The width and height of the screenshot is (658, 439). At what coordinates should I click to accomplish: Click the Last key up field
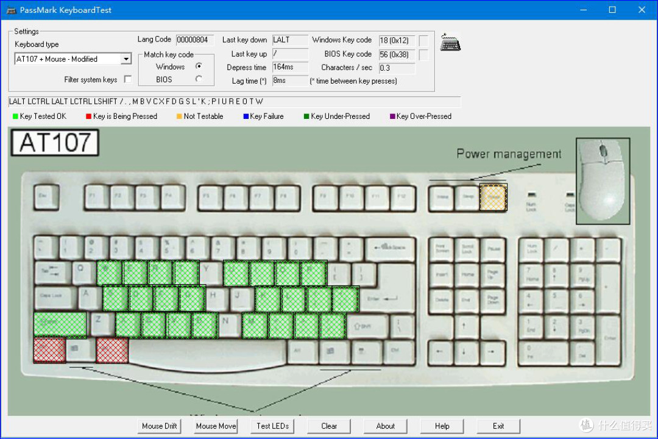tap(290, 54)
